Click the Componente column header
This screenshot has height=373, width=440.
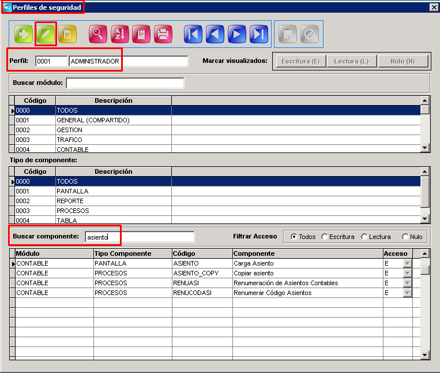(x=308, y=253)
